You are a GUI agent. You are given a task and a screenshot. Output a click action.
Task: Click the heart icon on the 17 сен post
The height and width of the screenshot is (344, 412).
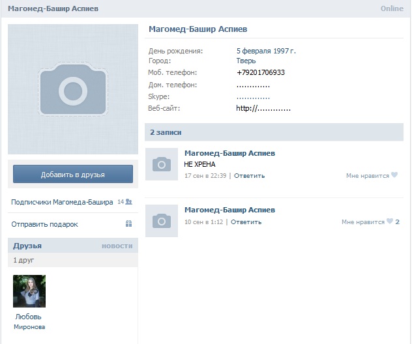pyautogui.click(x=394, y=175)
